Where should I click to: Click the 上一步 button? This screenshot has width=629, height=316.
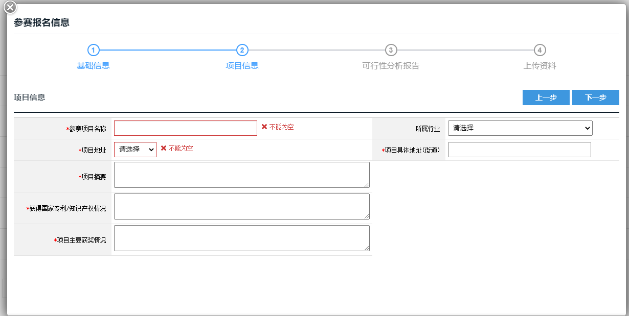click(x=546, y=98)
